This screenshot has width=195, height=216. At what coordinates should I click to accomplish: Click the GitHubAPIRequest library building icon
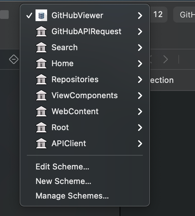(x=41, y=31)
